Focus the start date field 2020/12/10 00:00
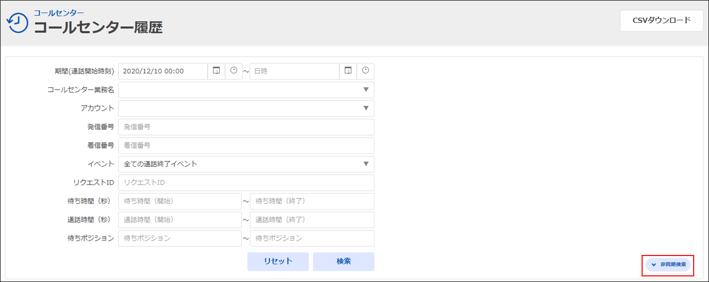 pos(163,71)
